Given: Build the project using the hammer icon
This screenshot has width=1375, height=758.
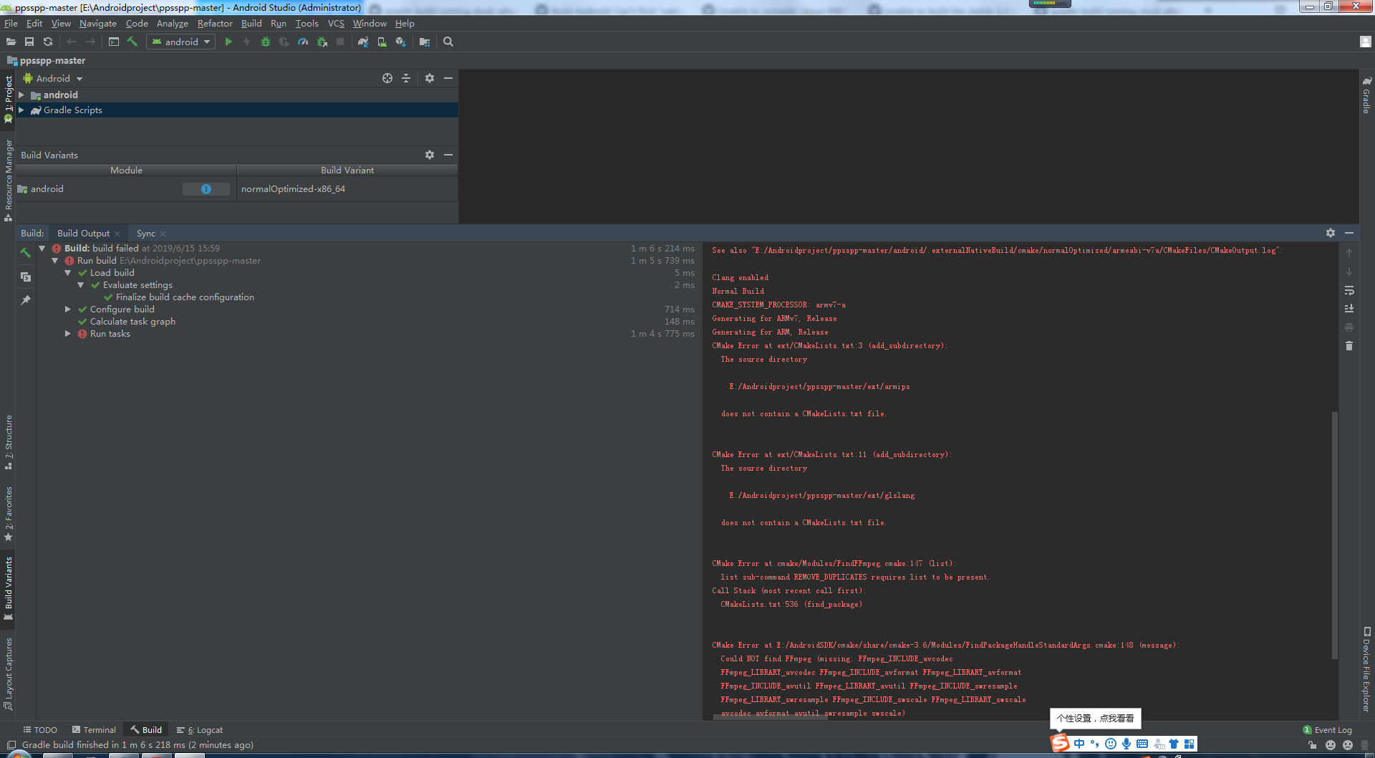Looking at the screenshot, I should [132, 42].
